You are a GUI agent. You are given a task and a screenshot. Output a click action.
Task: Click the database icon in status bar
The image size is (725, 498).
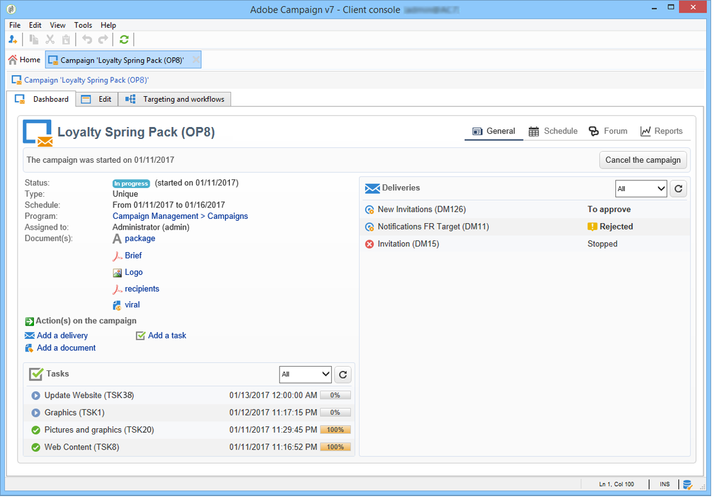[688, 485]
